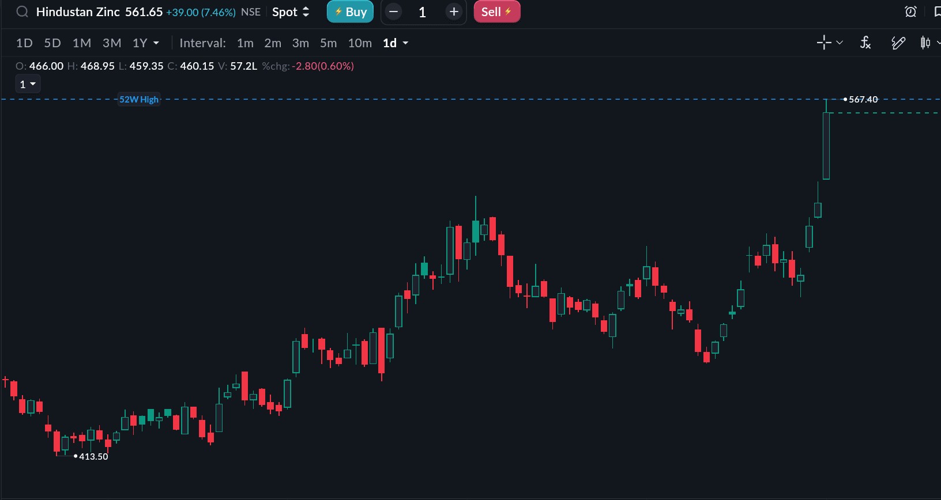This screenshot has width=941, height=500.
Task: Set interval to 1m
Action: [245, 43]
